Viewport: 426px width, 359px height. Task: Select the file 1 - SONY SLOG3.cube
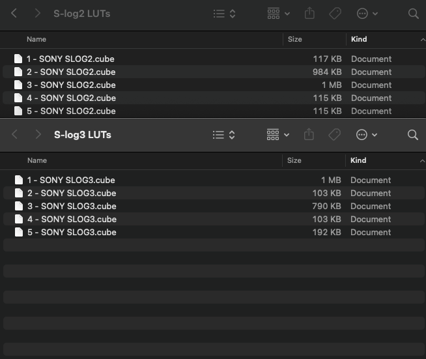tap(71, 180)
